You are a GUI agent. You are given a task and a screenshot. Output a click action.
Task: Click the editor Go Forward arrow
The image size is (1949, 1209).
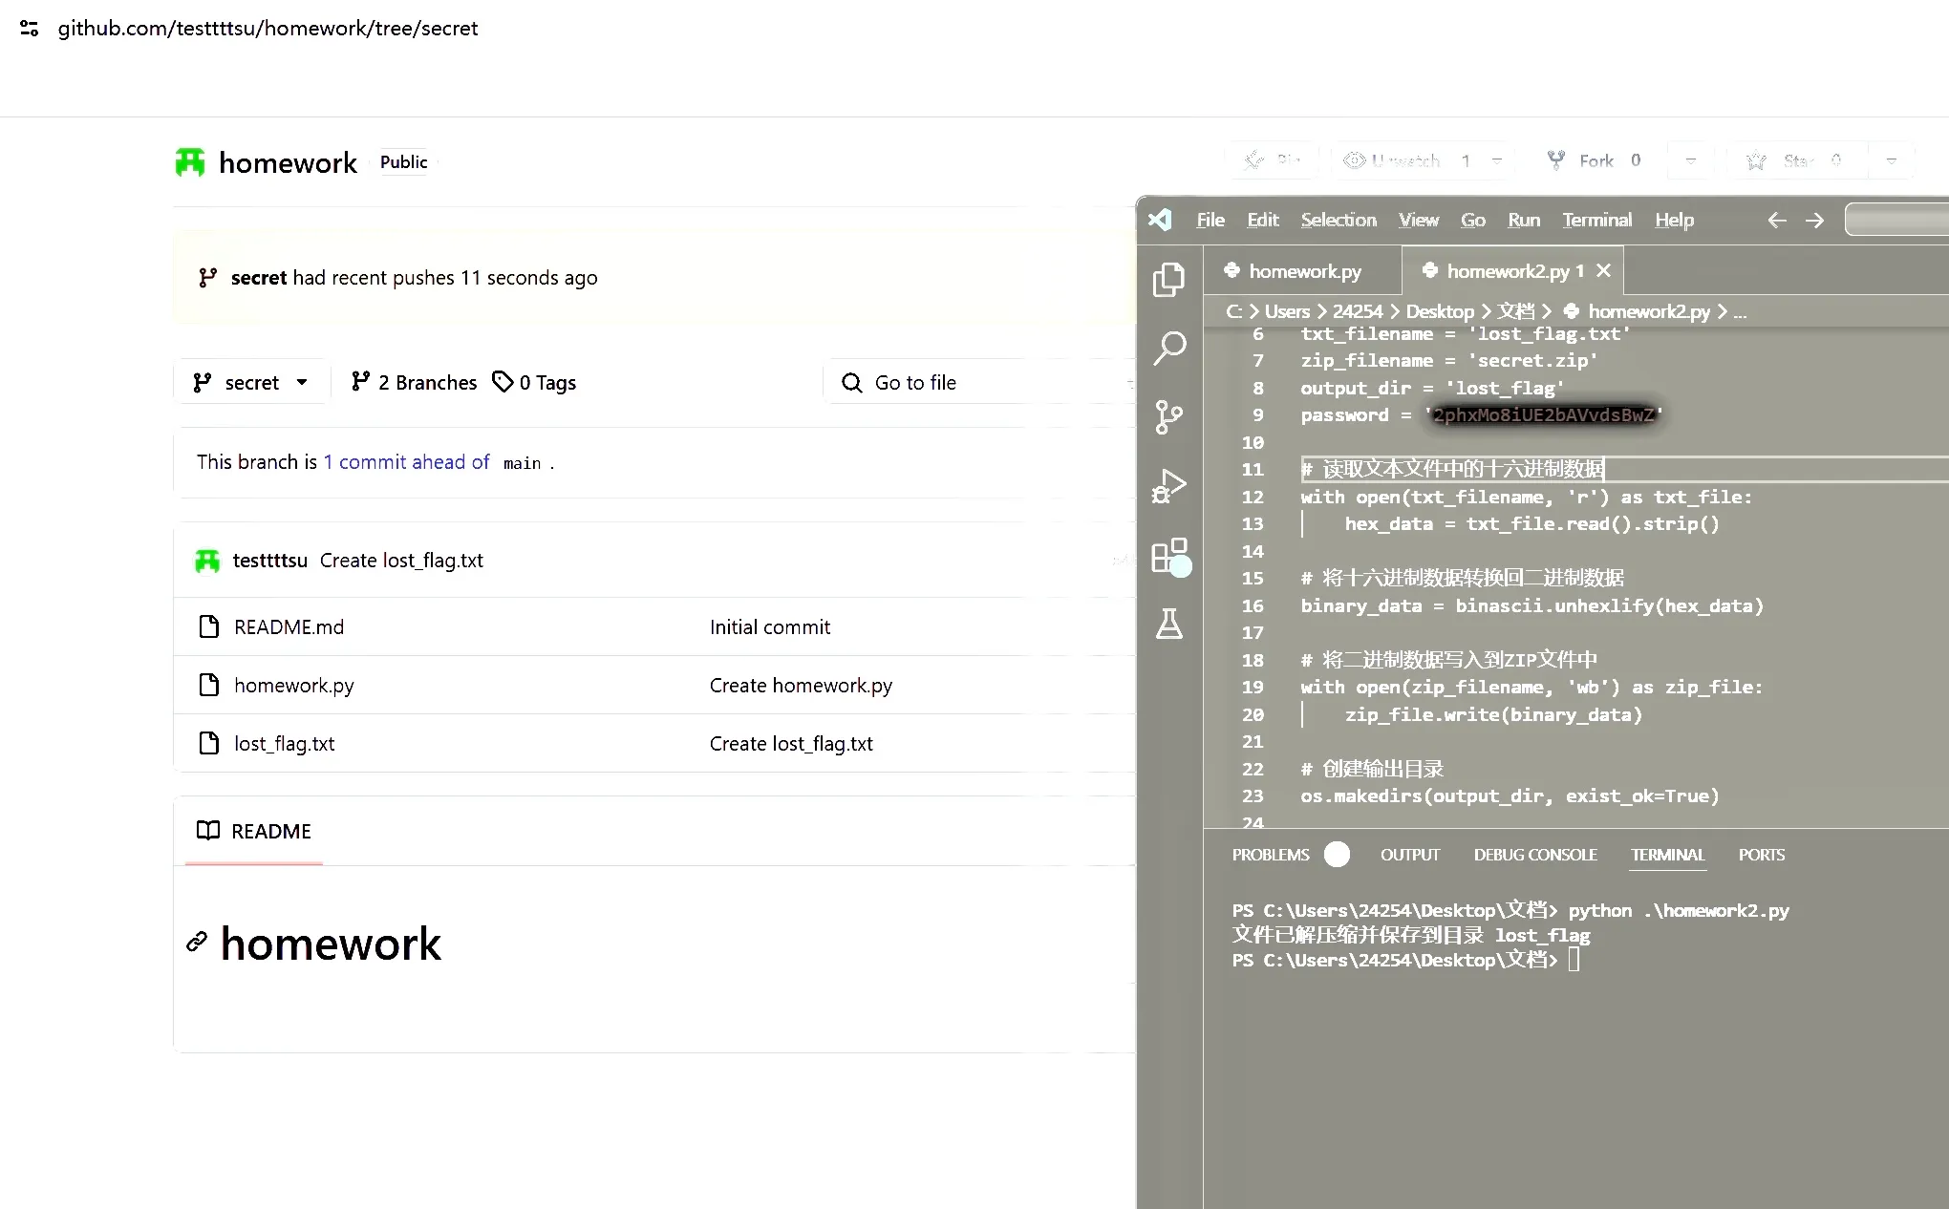1814,221
